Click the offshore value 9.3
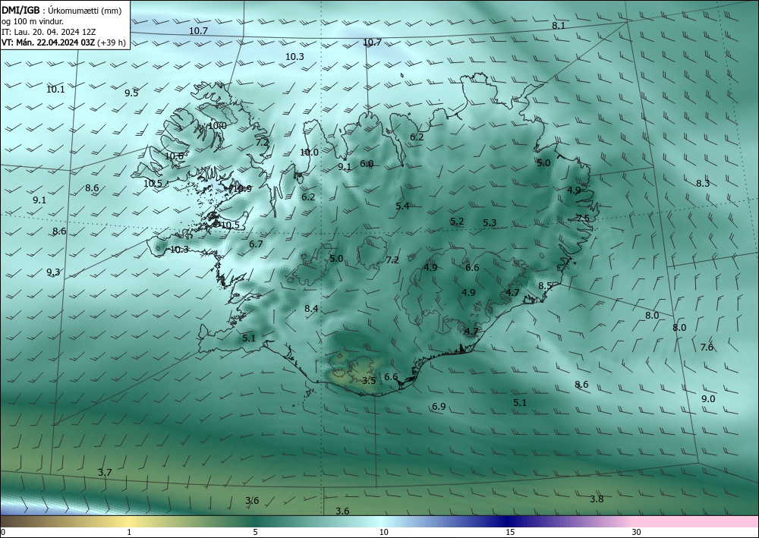The width and height of the screenshot is (759, 538). (x=53, y=272)
